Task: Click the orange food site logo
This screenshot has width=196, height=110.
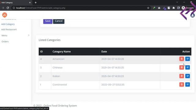Action: pos(5,15)
